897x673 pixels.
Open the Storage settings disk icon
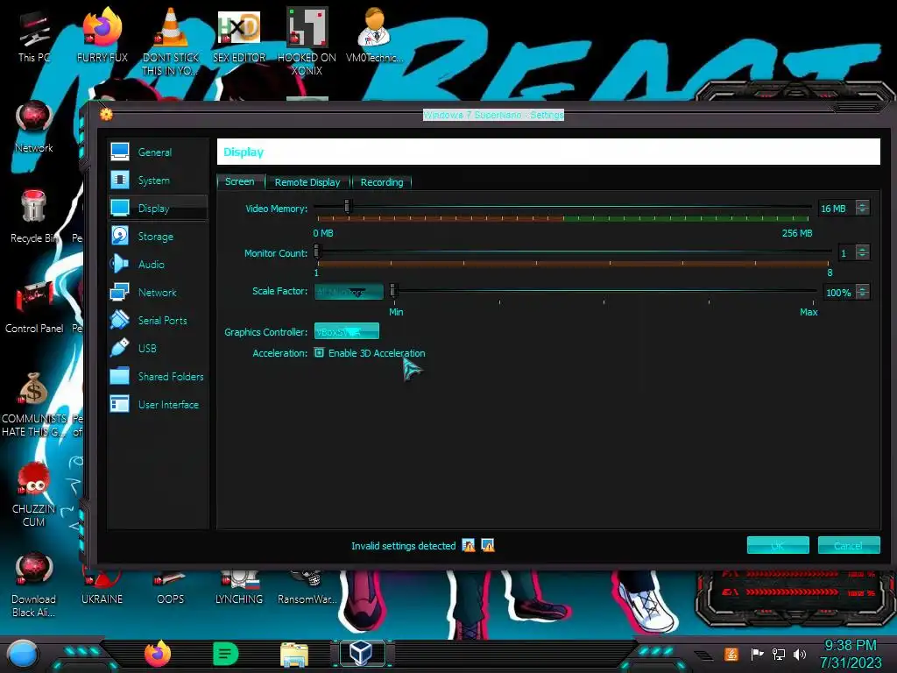(119, 236)
